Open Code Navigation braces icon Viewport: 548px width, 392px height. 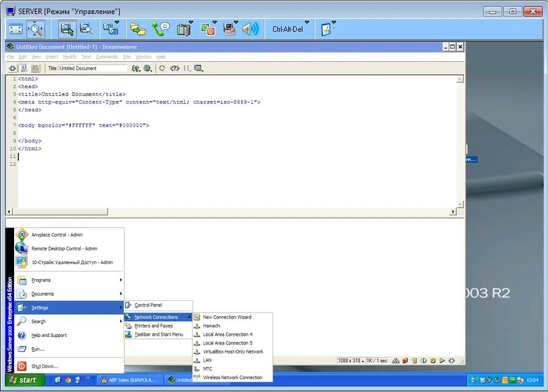pos(187,68)
